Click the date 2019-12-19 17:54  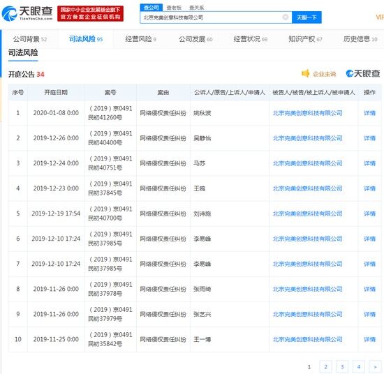coord(56,214)
